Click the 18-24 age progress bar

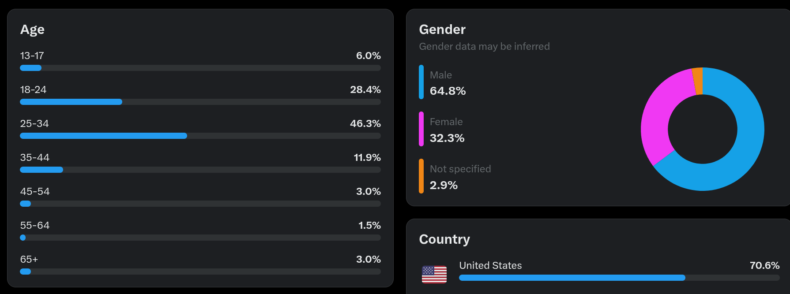[x=200, y=102]
